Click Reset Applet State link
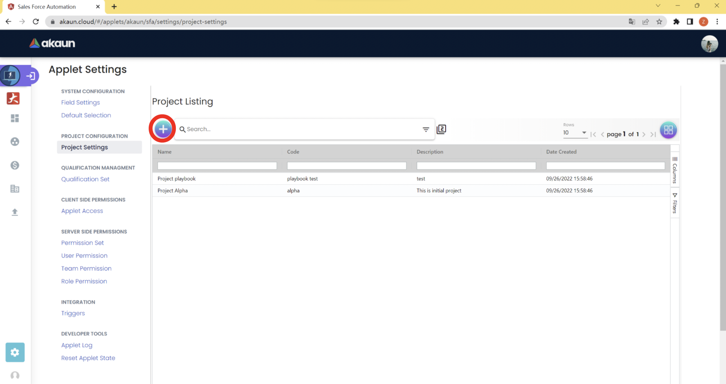The image size is (726, 384). pos(88,358)
